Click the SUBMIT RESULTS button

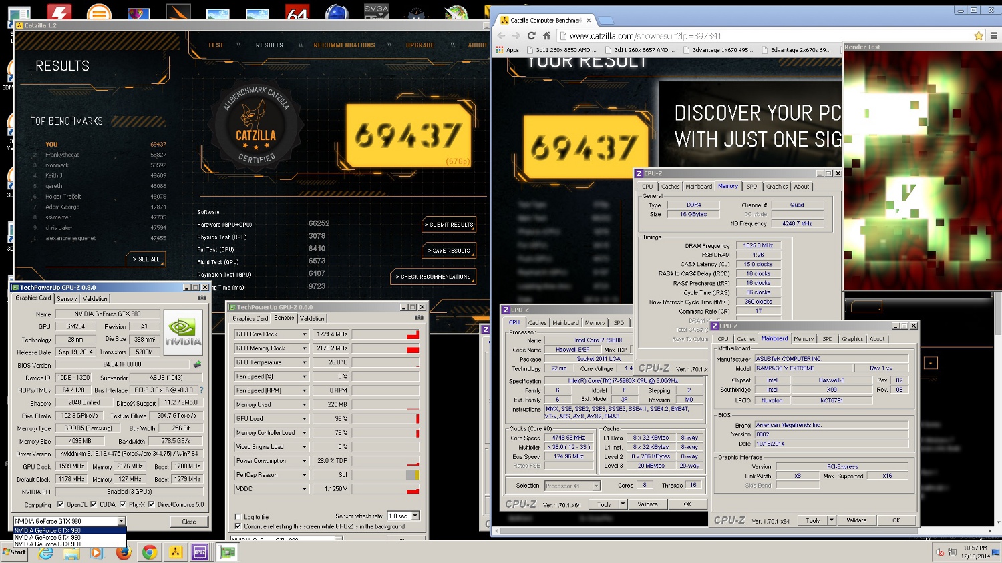tap(449, 225)
